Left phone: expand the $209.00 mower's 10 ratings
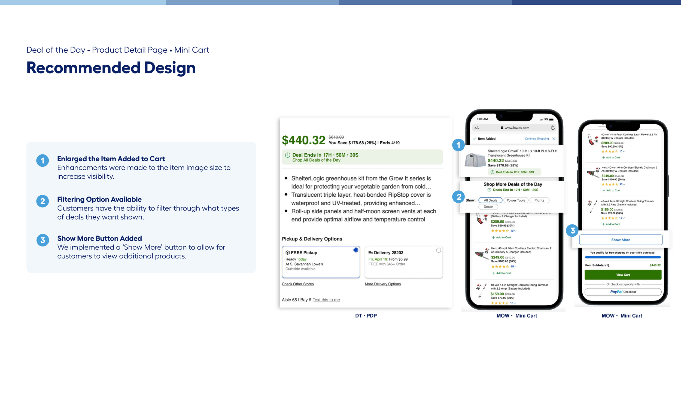Image resolution: width=681 pixels, height=399 pixels. (513, 231)
